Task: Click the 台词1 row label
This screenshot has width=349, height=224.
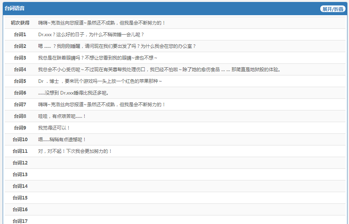Action: click(20, 35)
